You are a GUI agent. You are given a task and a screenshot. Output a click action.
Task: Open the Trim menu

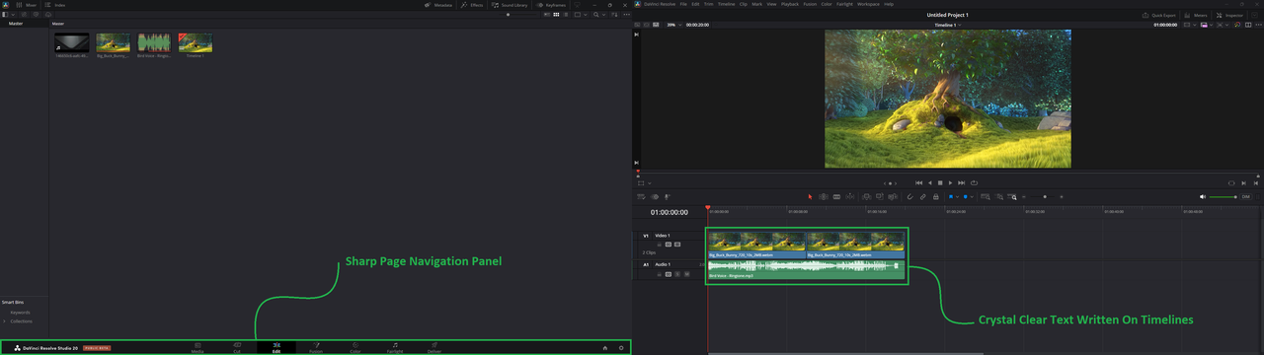click(x=709, y=4)
